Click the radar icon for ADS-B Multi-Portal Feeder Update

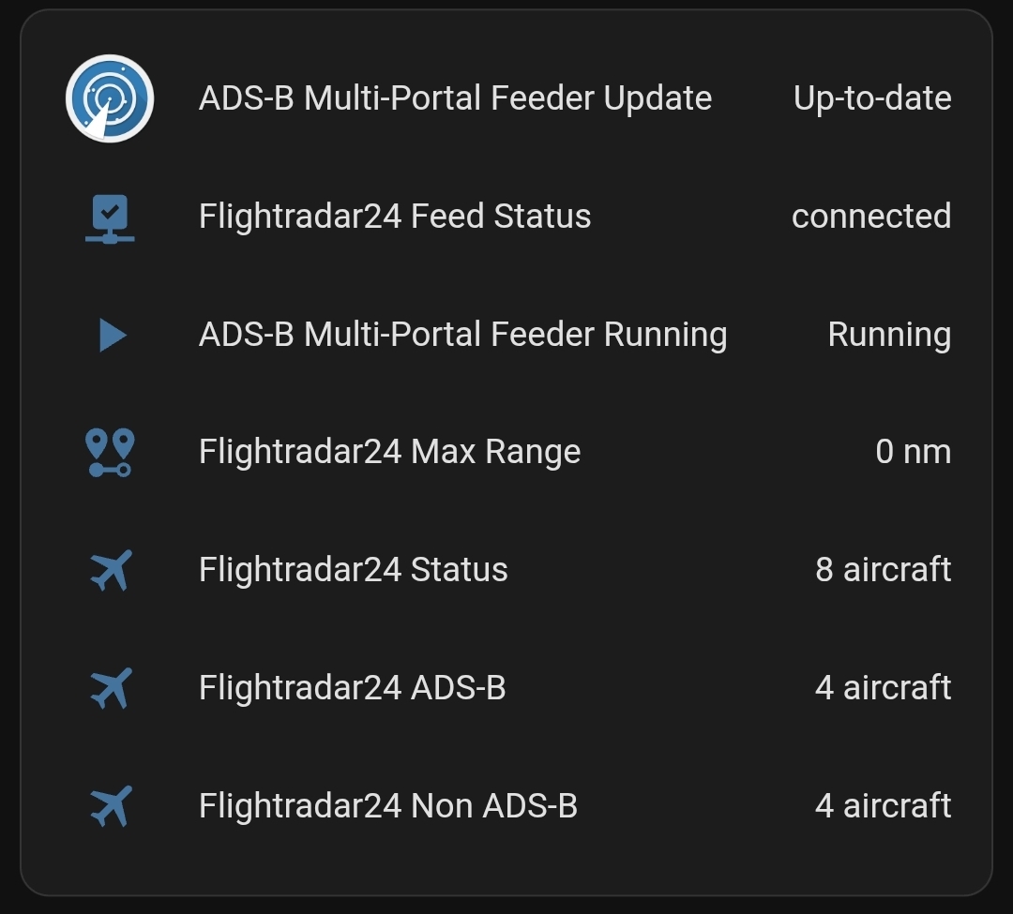coord(110,98)
